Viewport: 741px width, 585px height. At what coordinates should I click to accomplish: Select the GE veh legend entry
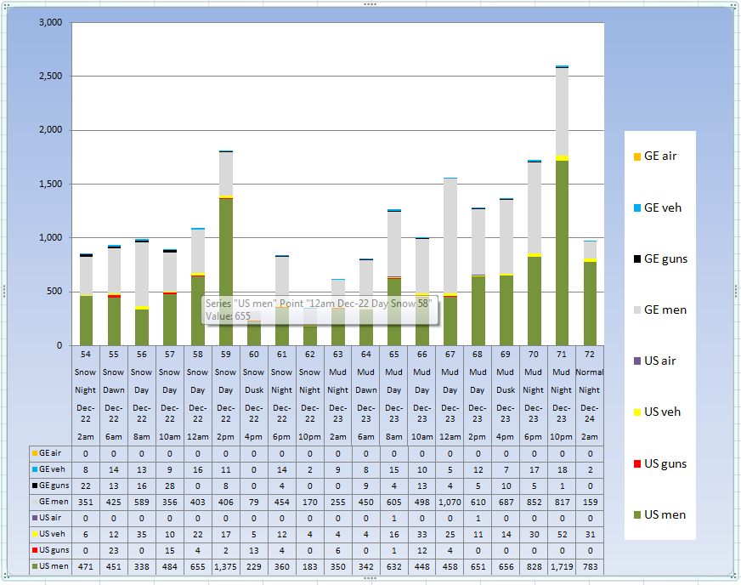[x=658, y=207]
